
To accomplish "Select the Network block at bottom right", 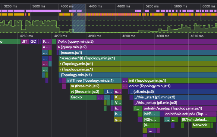I will coord(201,125).
